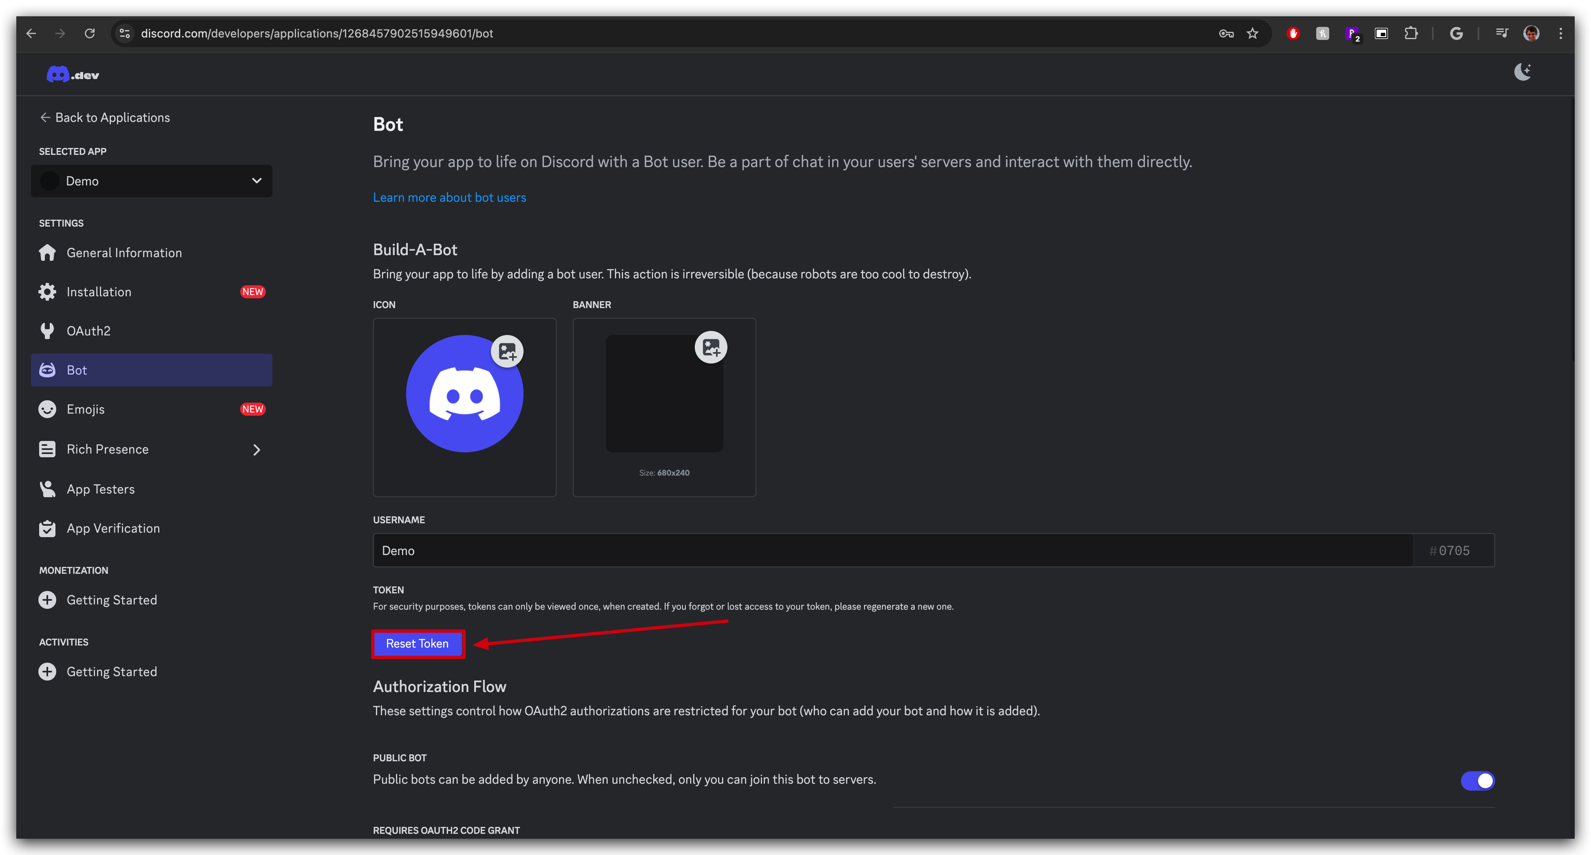Open General Information settings
This screenshot has width=1591, height=855.
coord(151,253)
